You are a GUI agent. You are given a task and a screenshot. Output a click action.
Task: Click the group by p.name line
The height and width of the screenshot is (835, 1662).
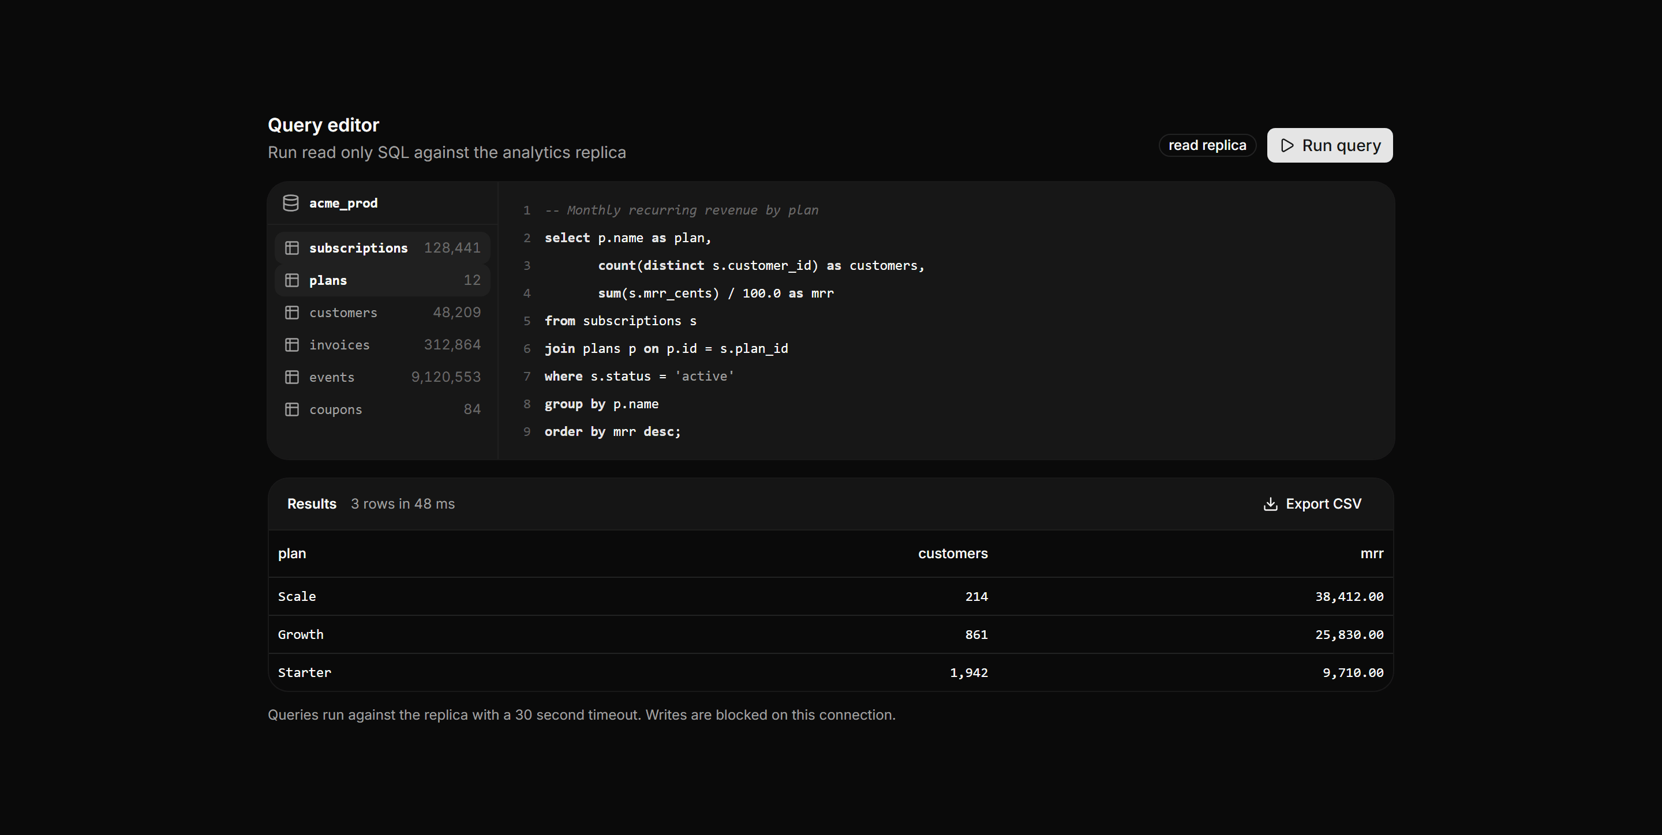coord(601,404)
